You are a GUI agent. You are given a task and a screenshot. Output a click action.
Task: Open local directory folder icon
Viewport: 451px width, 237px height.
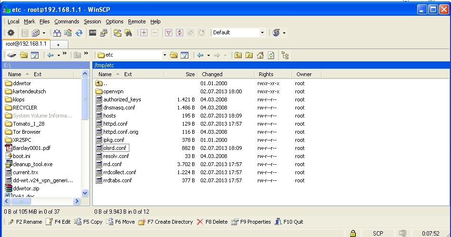click(24, 55)
